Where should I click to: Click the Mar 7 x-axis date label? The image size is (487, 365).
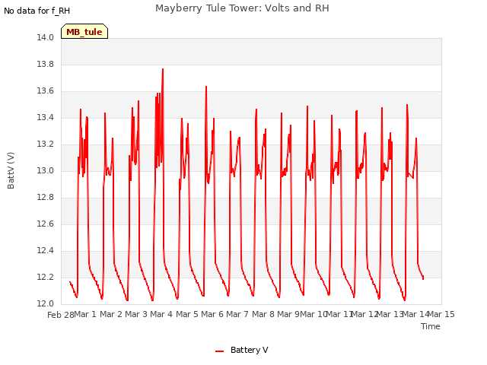tap(237, 314)
